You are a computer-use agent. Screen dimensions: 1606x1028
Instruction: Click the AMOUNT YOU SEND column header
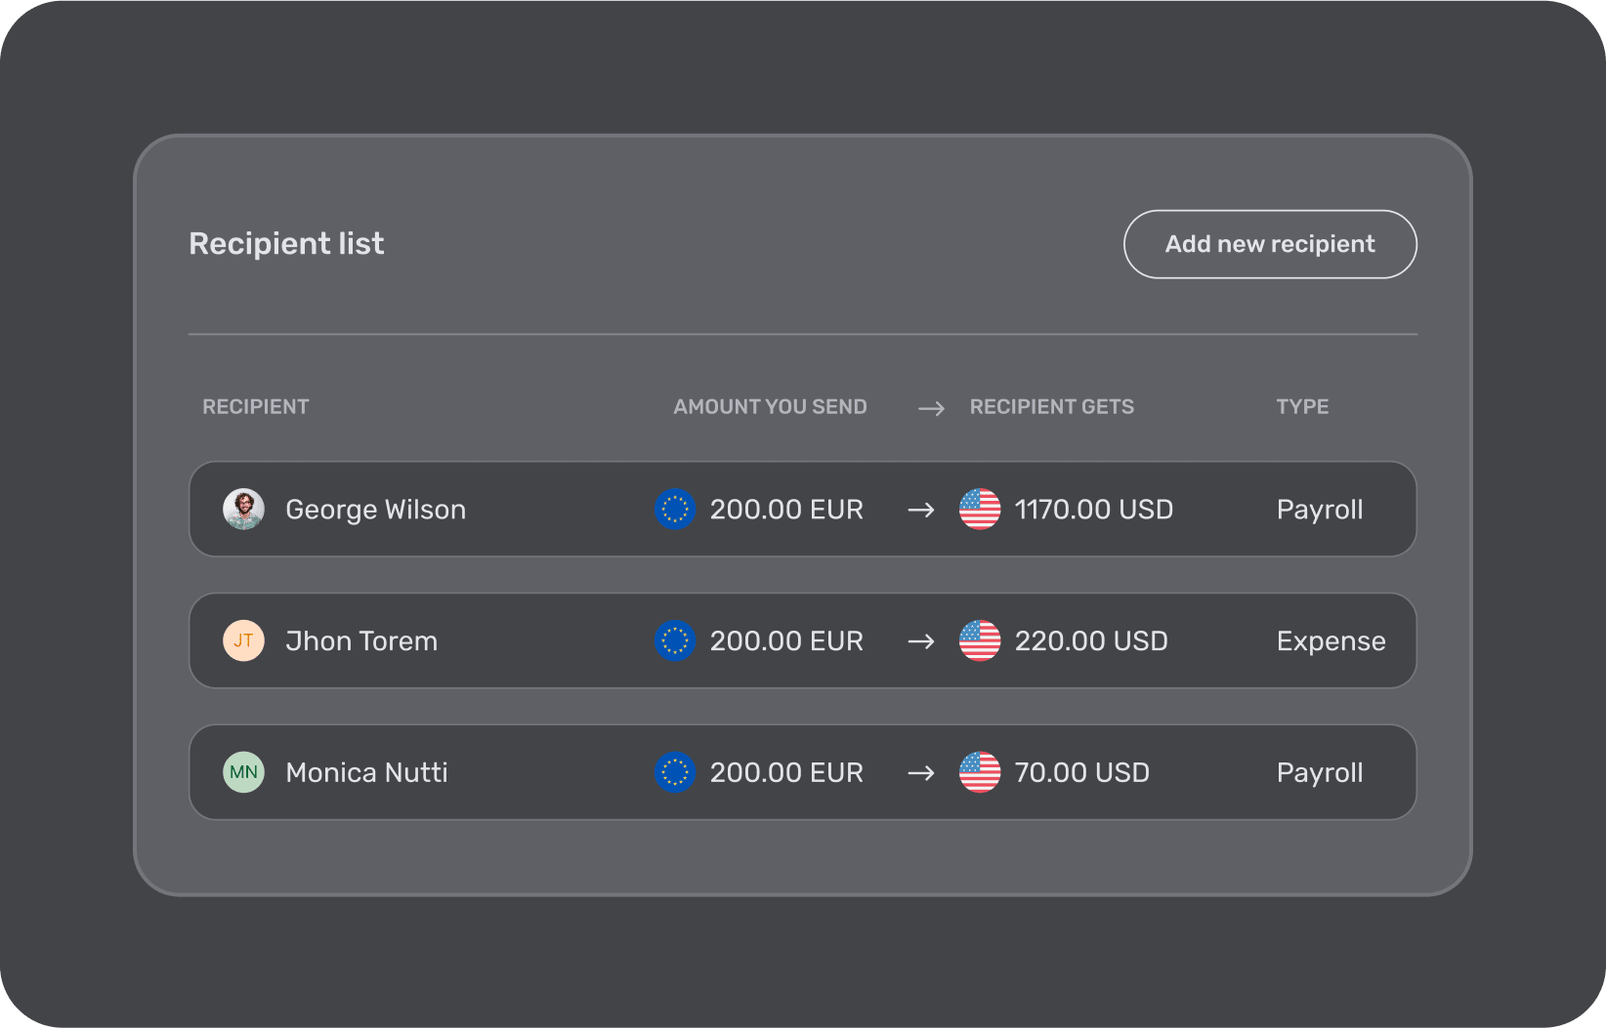tap(770, 407)
